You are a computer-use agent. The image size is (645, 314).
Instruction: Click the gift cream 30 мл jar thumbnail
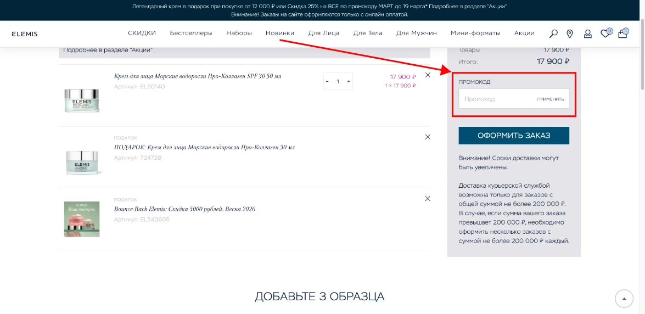click(82, 162)
